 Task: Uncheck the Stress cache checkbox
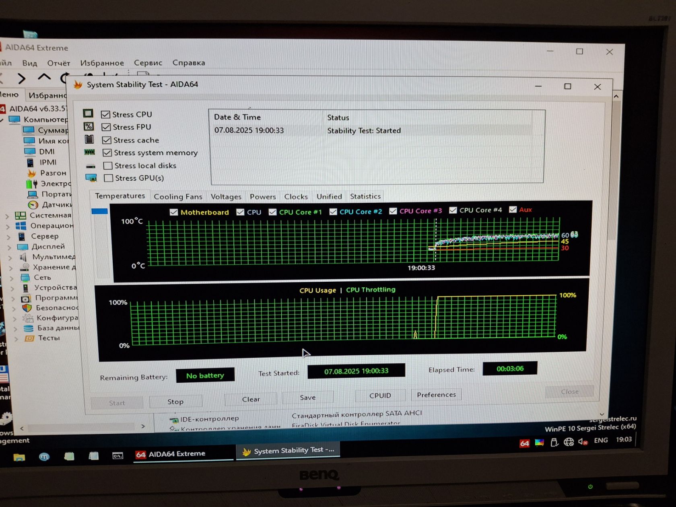tap(106, 140)
